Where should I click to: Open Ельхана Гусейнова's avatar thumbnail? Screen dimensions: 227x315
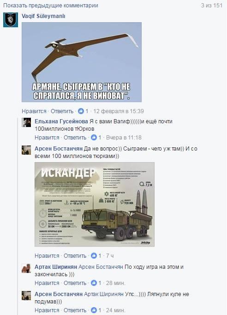(26, 122)
